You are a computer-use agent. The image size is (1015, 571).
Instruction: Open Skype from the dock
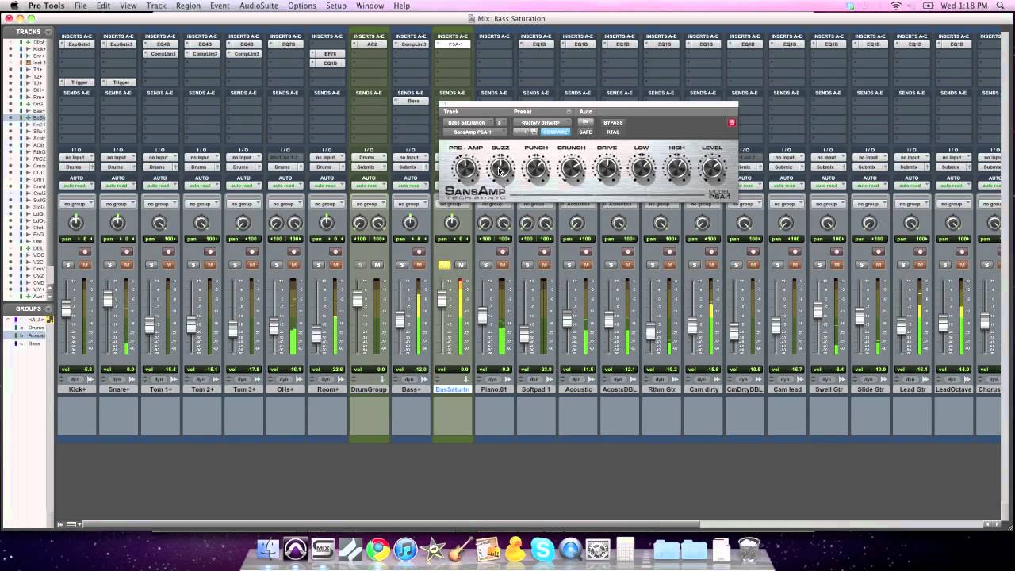(542, 549)
